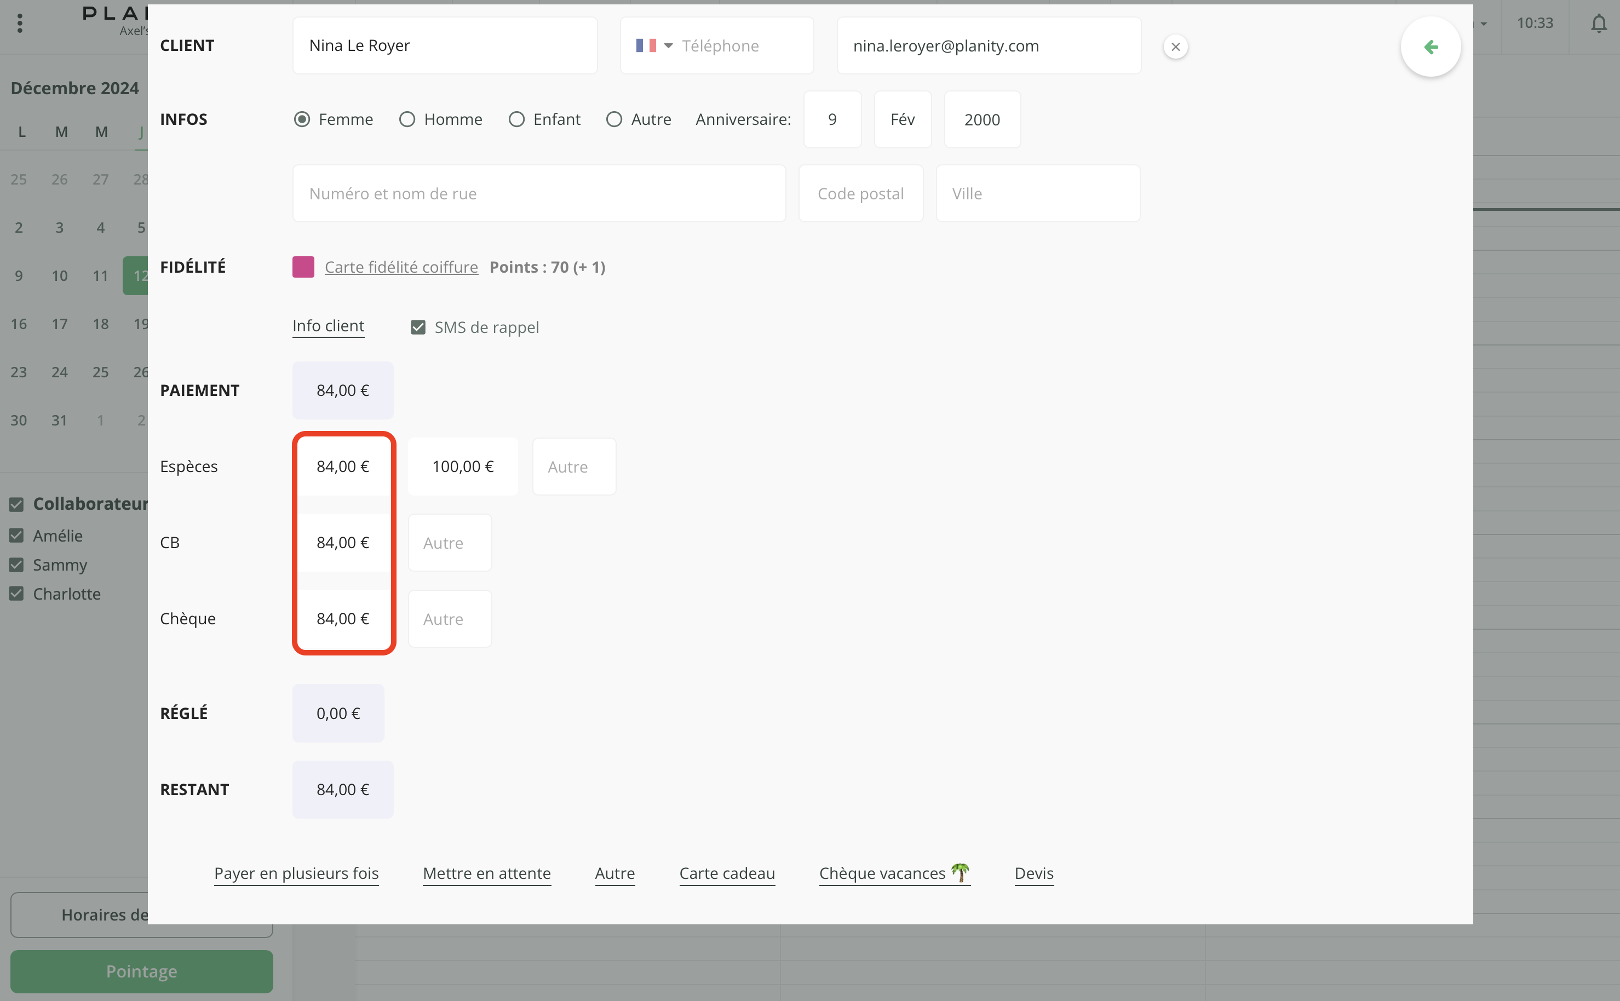Screen dimensions: 1620x1001
Task: Open the three-dot vertical menu
Action: click(20, 24)
